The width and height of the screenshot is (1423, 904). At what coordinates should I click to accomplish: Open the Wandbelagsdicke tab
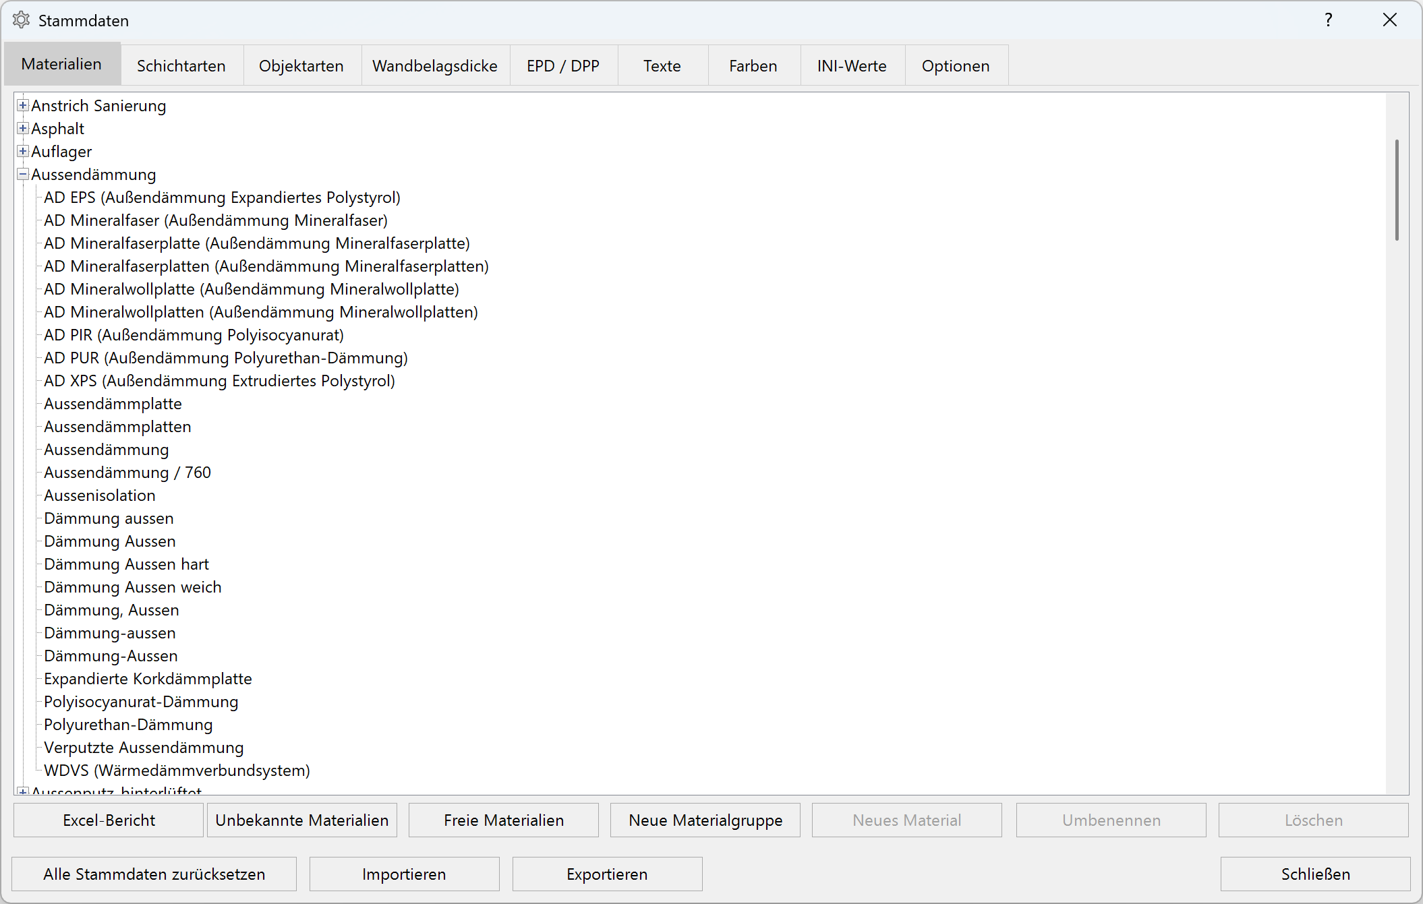(435, 66)
